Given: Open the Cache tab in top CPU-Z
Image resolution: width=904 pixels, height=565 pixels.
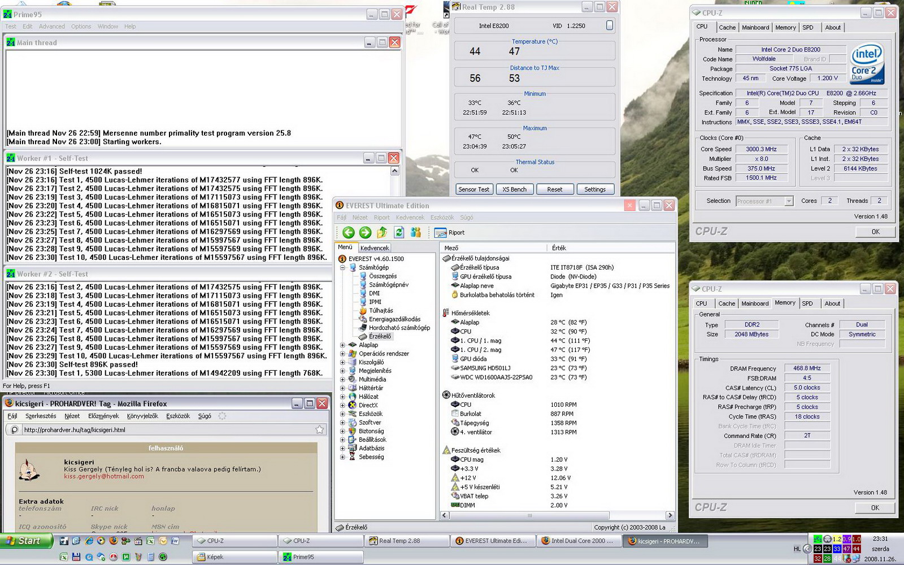Looking at the screenshot, I should (x=727, y=28).
